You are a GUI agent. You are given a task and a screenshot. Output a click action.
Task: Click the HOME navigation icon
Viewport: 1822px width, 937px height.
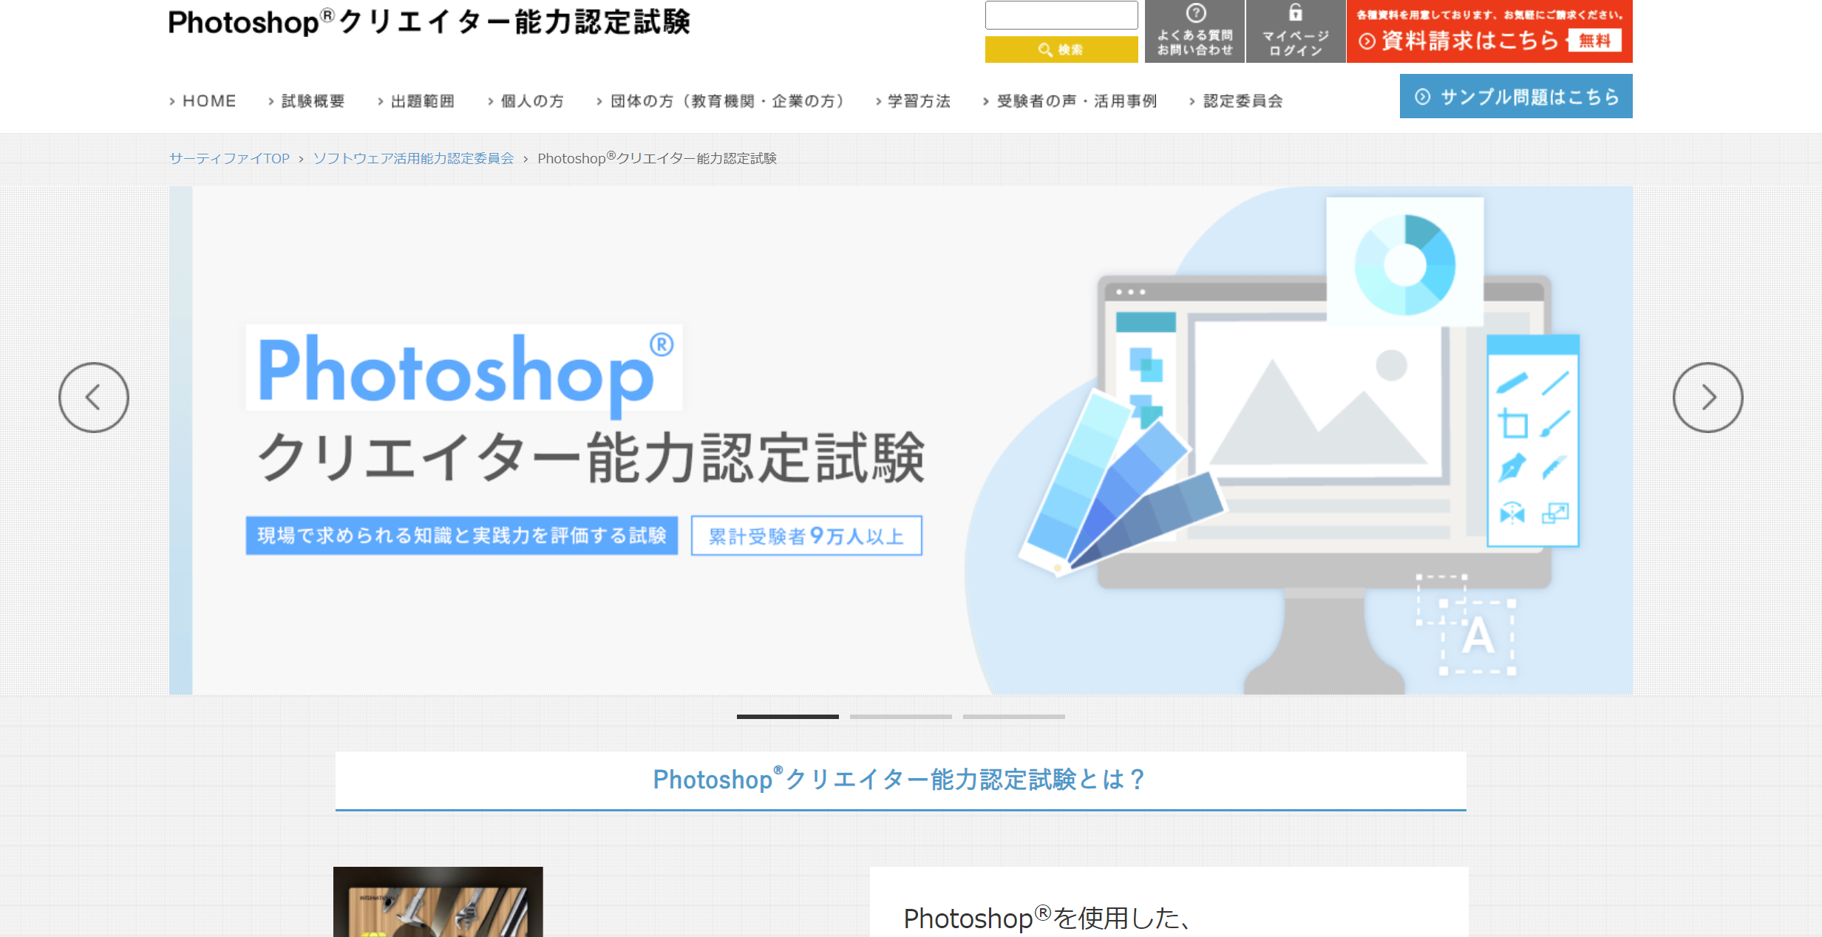click(204, 100)
